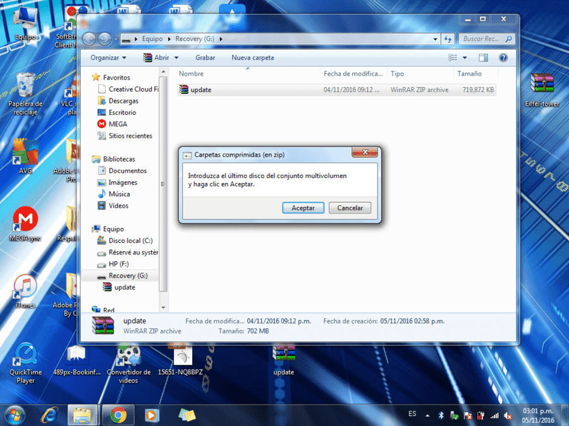Click the taskbar clock 03:01 p.m.
Screen dimensions: 569x426
click(538, 411)
